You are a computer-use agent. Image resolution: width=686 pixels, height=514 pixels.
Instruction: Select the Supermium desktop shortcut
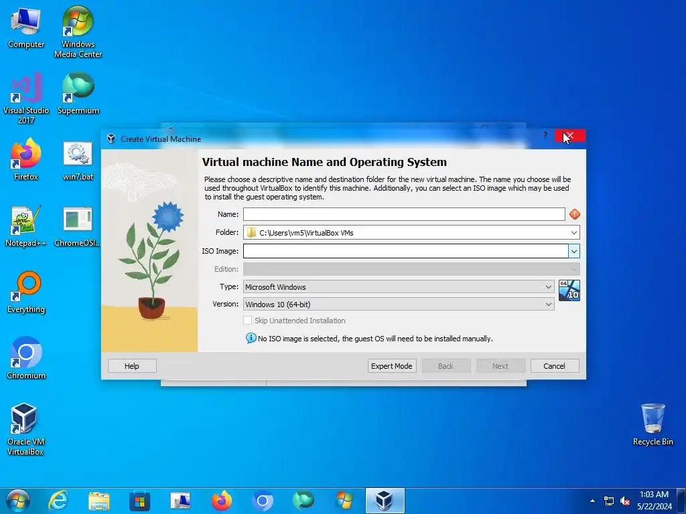[x=78, y=94]
